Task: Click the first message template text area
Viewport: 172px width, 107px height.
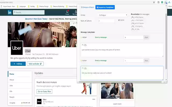Action: [122, 50]
